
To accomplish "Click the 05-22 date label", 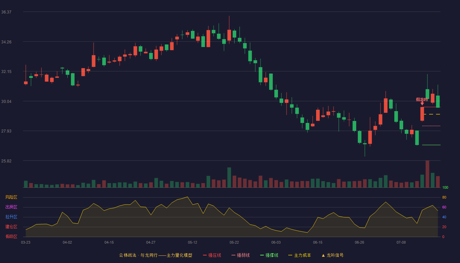I will coord(234,242).
